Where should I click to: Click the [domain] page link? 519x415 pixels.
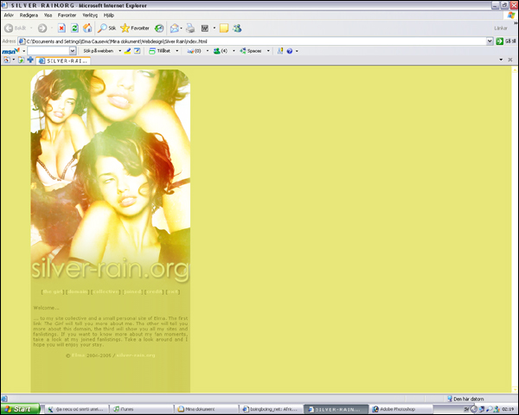(x=78, y=292)
